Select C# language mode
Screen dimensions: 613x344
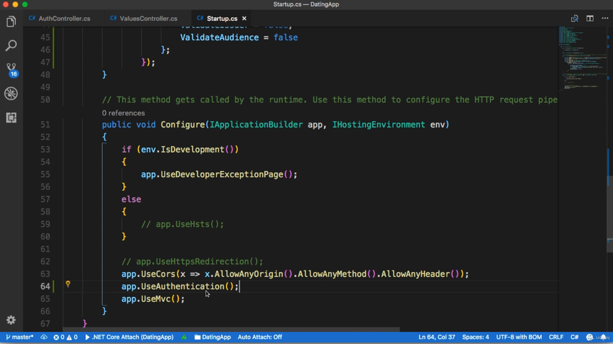pyautogui.click(x=574, y=337)
